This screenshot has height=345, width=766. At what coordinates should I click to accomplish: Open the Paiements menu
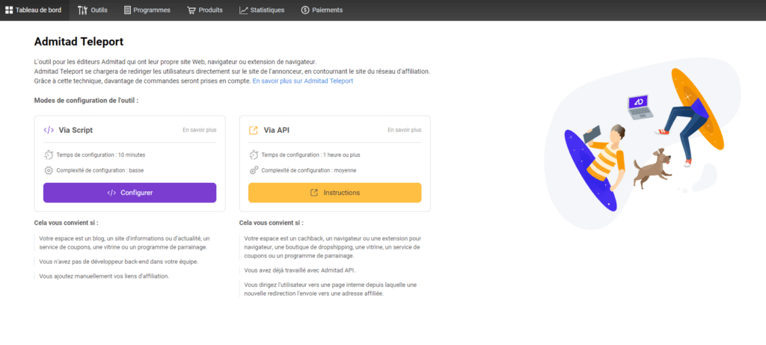point(322,10)
